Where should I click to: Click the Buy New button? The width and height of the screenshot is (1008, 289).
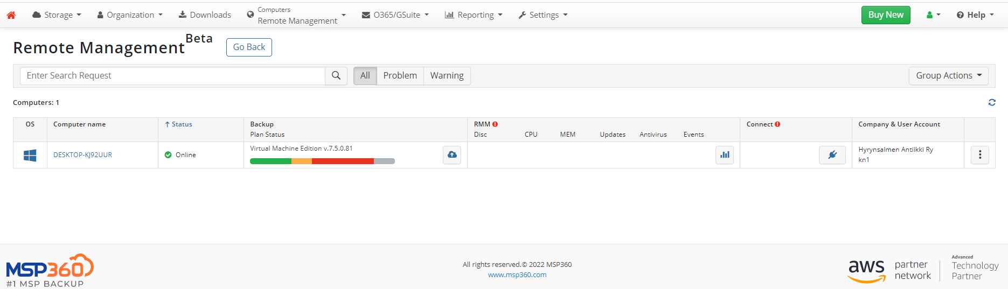886,15
